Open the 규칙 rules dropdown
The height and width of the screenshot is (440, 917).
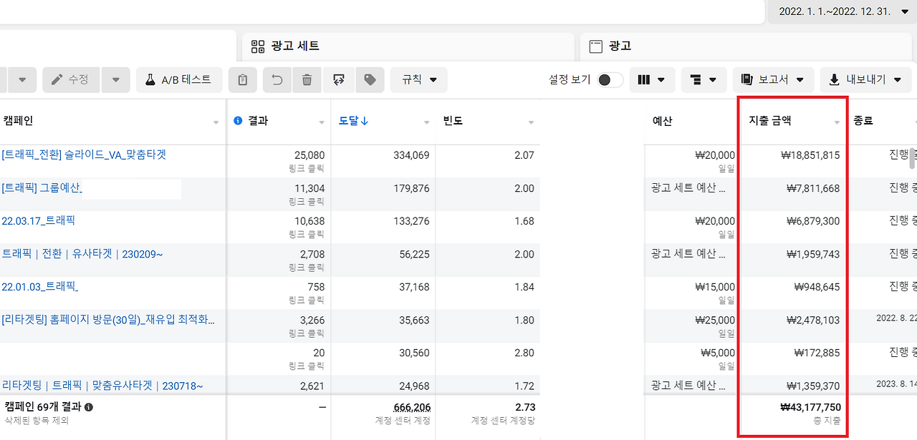pyautogui.click(x=419, y=80)
